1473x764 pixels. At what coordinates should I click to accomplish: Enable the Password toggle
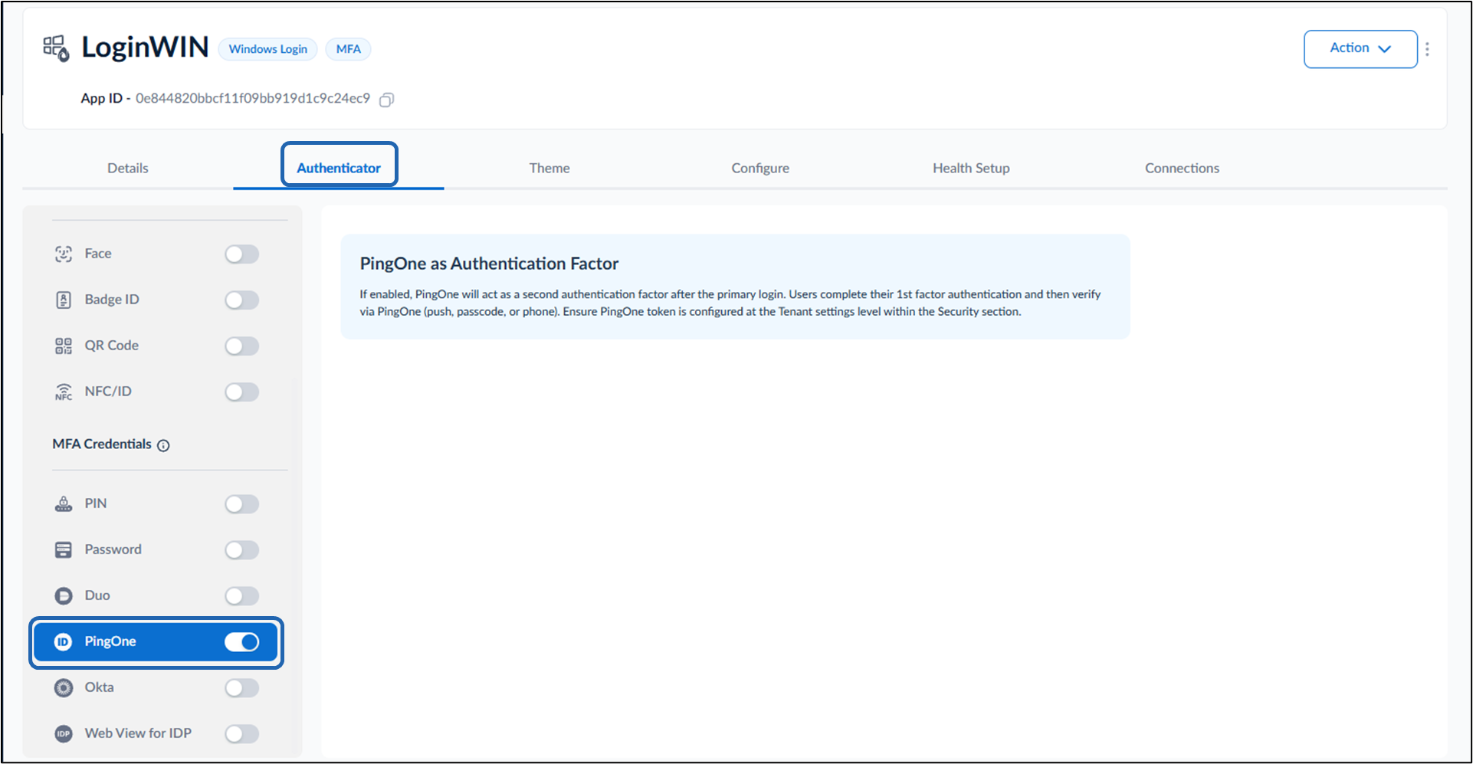[x=242, y=549]
